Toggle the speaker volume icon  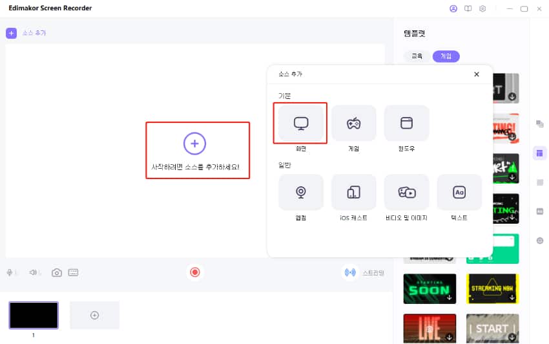[x=33, y=272]
